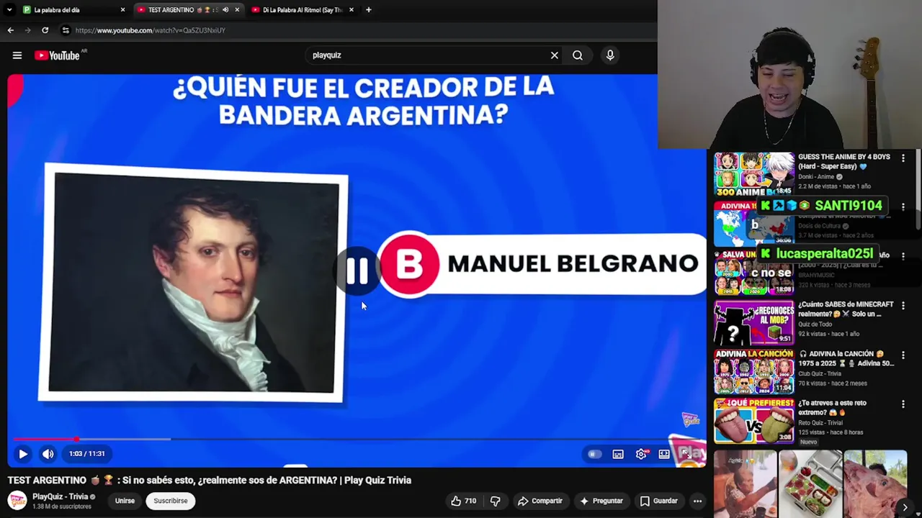Image resolution: width=922 pixels, height=518 pixels.
Task: Open options for Minecraft quiz video
Action: (903, 306)
